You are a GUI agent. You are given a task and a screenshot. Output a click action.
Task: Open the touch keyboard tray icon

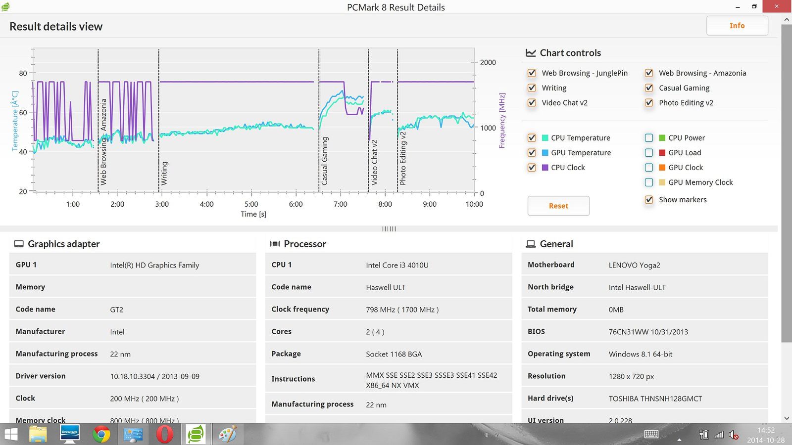click(x=651, y=434)
